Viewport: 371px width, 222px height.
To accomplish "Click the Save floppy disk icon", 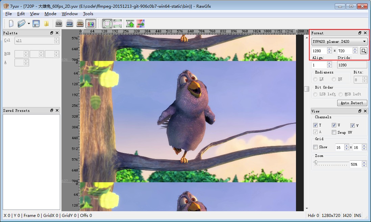I will click(x=36, y=24).
